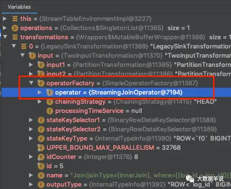Screen dimensions: 231x189
Task: Collapse the transformations node
Action: tap(5, 37)
